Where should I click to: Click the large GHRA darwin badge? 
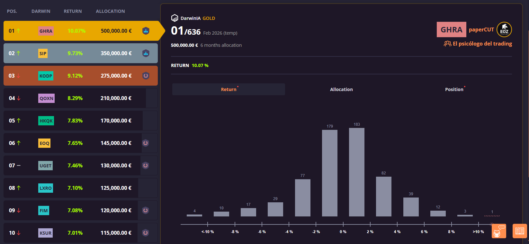point(451,29)
